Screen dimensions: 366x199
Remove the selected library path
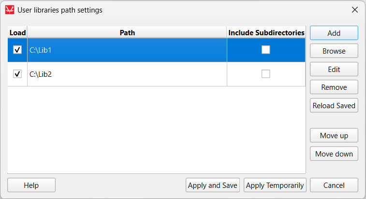(334, 87)
